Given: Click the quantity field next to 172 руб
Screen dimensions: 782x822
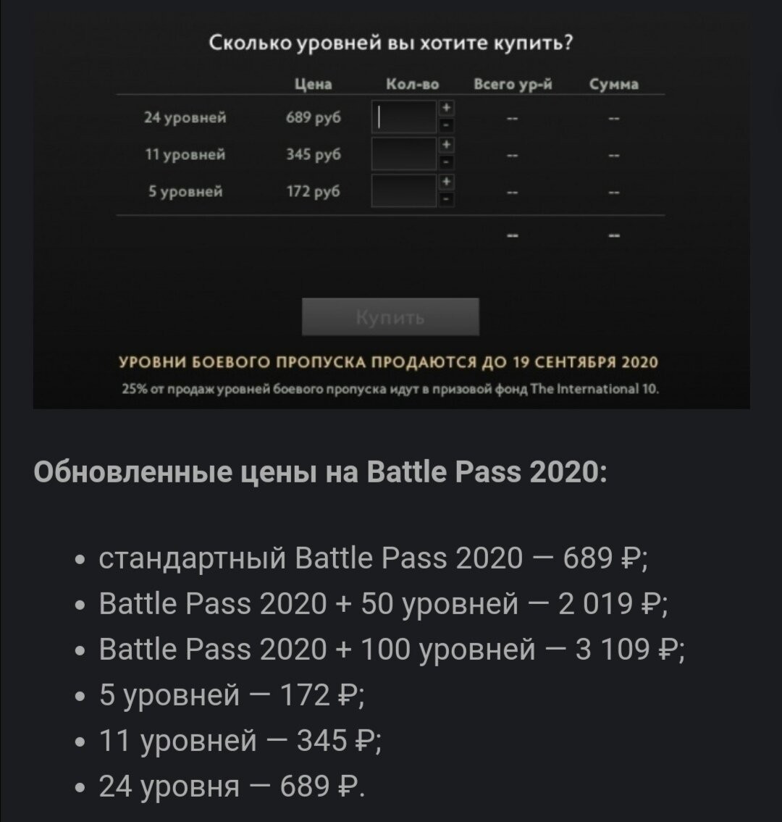Looking at the screenshot, I should [x=404, y=190].
